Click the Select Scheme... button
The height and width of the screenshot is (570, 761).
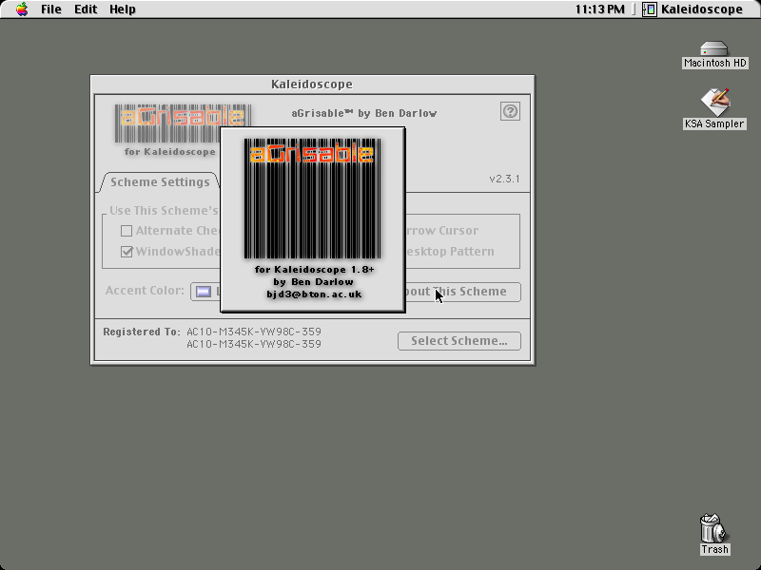point(459,341)
